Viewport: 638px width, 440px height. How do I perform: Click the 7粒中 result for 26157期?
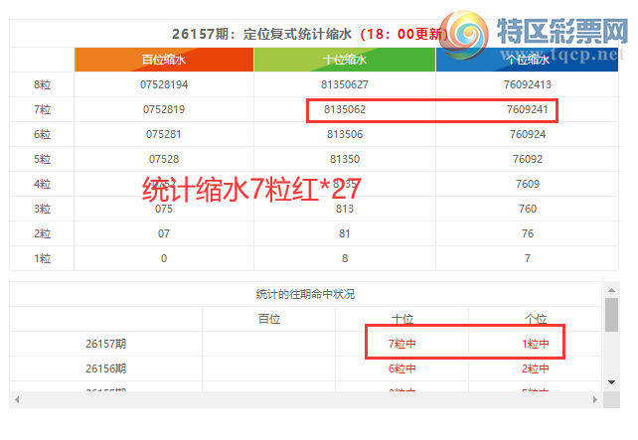coord(402,344)
